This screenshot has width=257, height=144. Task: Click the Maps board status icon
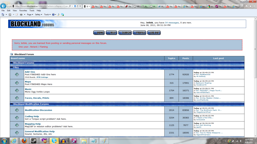click(17, 83)
